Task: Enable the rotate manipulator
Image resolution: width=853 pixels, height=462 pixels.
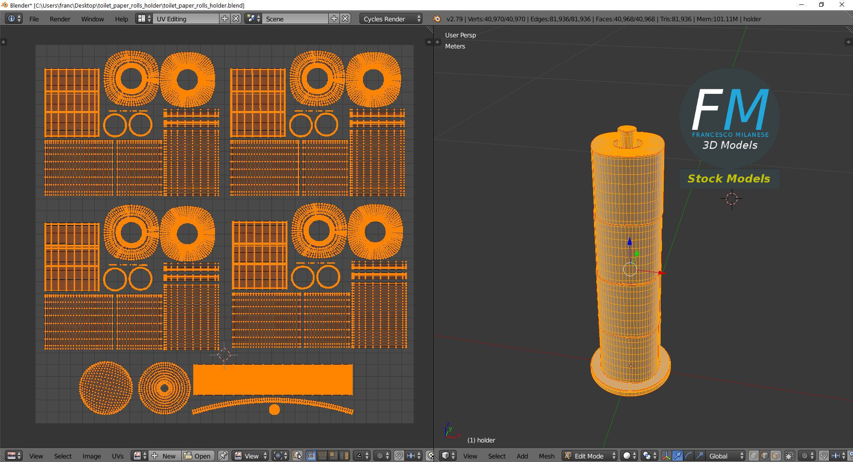Action: coord(689,456)
